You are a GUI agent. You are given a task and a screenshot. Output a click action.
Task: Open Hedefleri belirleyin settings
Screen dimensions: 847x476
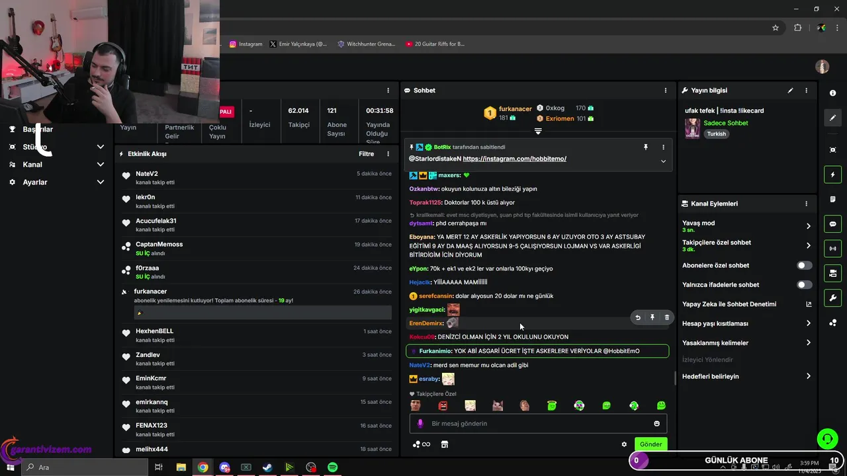(746, 376)
